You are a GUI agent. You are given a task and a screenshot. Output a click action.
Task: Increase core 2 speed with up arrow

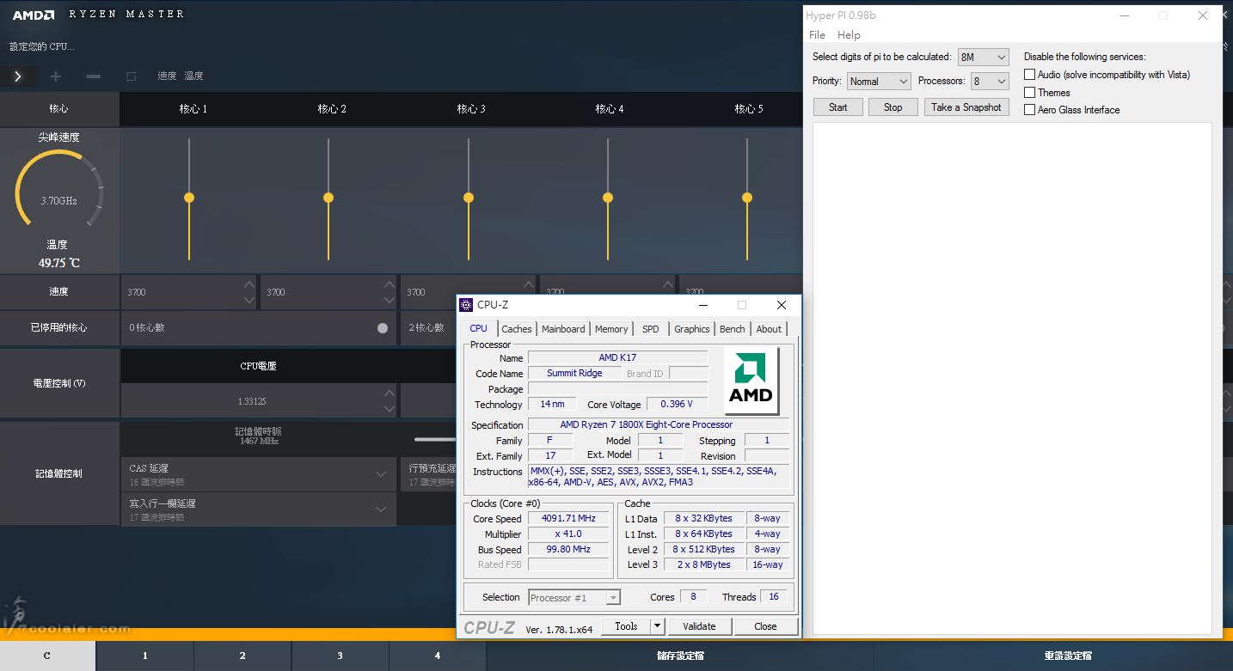(x=389, y=284)
